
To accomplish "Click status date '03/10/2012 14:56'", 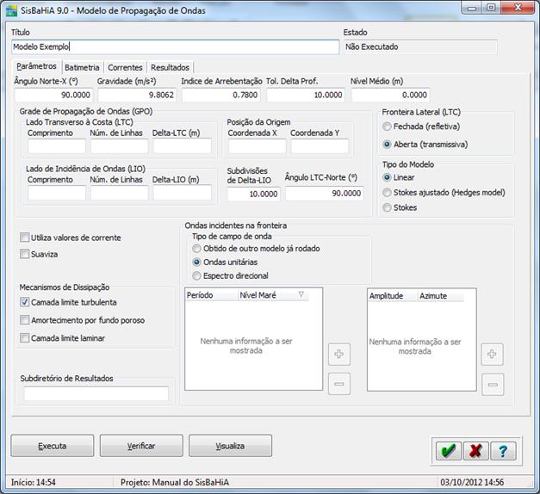I will click(472, 482).
